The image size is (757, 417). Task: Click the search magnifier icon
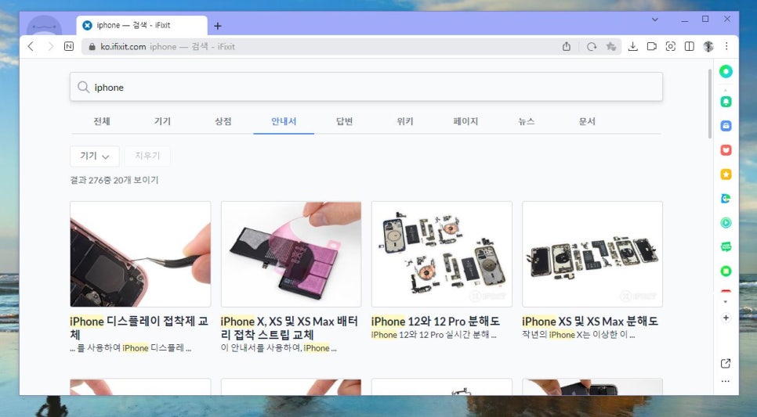83,87
